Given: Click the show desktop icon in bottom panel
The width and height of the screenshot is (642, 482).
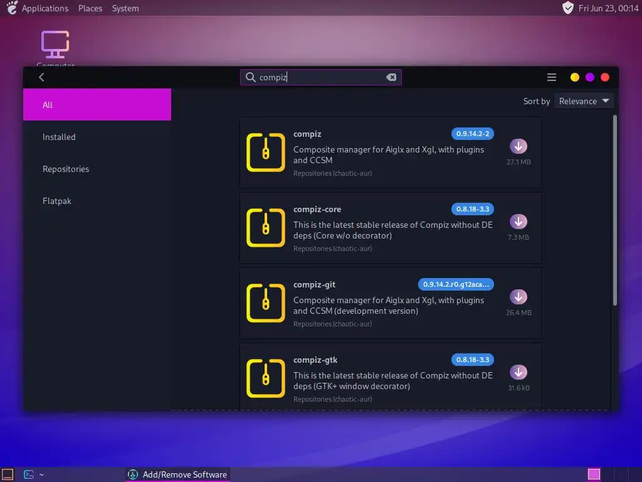Looking at the screenshot, I should tap(8, 474).
